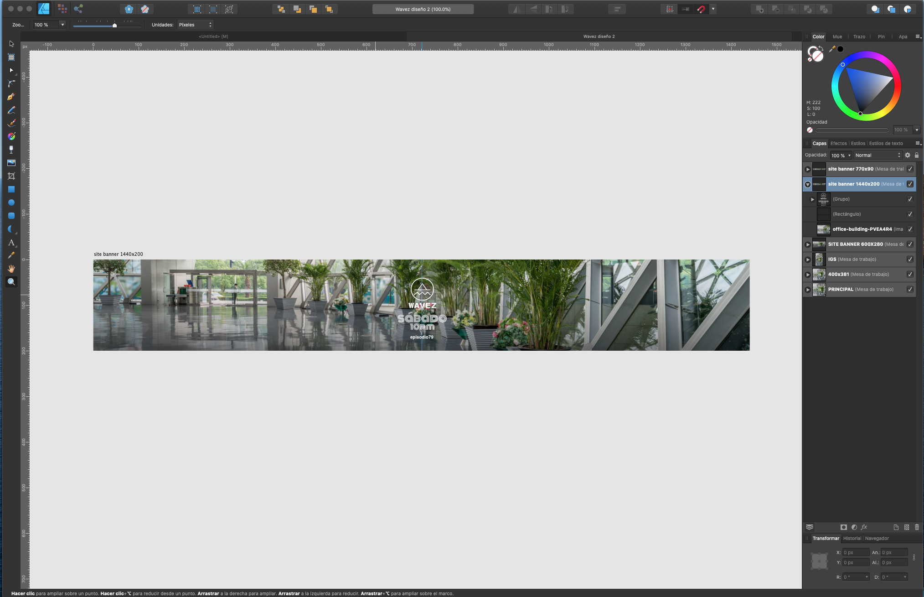Select the site banner 1440x200 artboard label
This screenshot has width=924, height=597.
tap(119, 254)
